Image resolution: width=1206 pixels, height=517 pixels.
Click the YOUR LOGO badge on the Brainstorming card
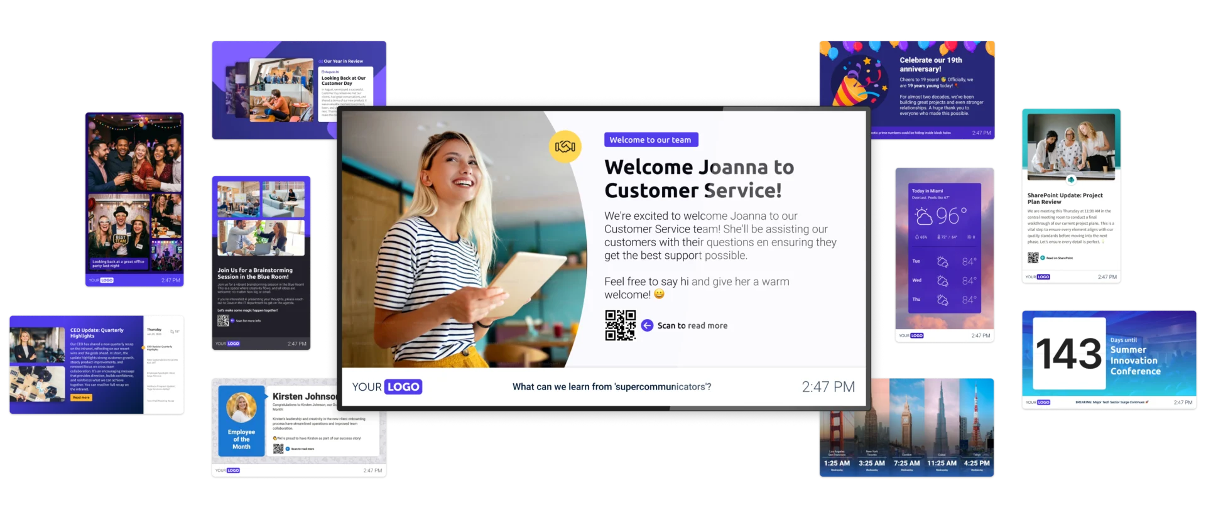(x=227, y=344)
